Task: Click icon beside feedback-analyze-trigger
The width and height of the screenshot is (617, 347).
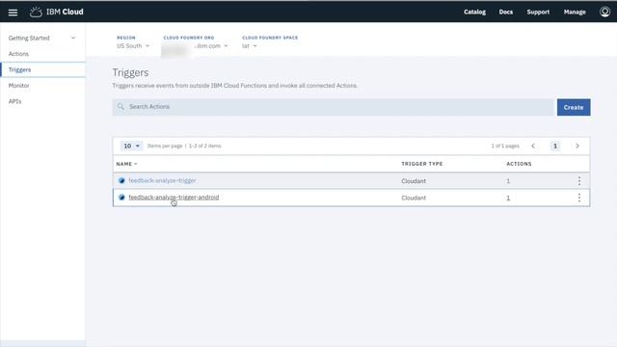Action: click(x=121, y=180)
